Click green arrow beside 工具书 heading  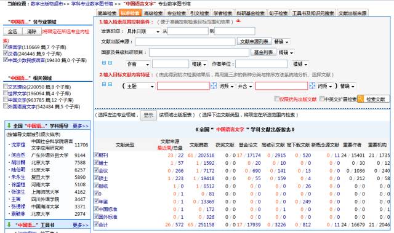(9, 224)
